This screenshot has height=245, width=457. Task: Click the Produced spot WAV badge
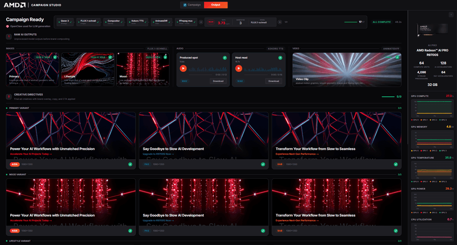[x=184, y=81]
